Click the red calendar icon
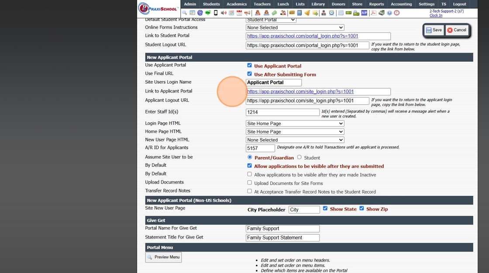Viewport: 489px width, 273px height. pos(239,13)
